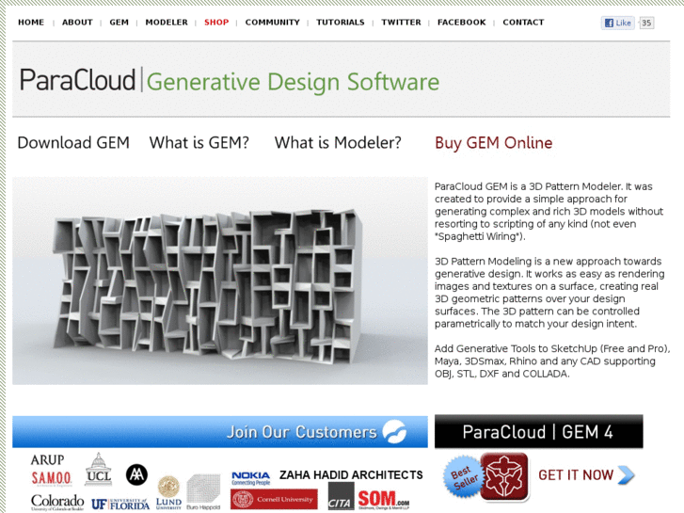Click the red GEM product box icon
This screenshot has width=684, height=513.
(x=504, y=477)
